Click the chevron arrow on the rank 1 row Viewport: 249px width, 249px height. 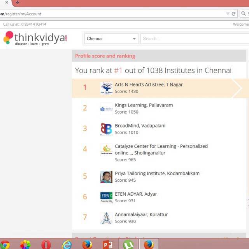click(237, 88)
